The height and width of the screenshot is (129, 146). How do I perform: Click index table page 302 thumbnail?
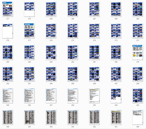(94, 117)
